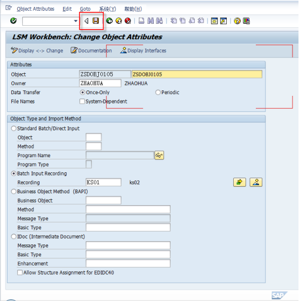Click the Generate Shortcut icon
The width and height of the screenshot is (299, 301).
coord(223,21)
